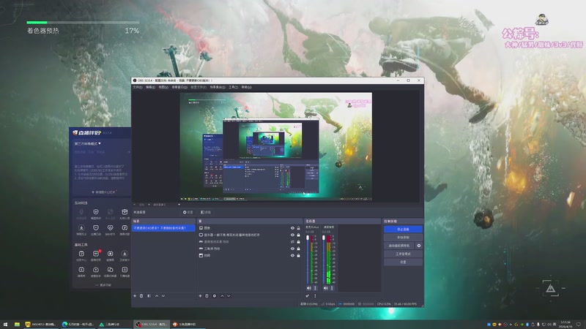Image resolution: width=586 pixels, height=329 pixels.
Task: Expand the 第三方转播模式 mode dropdown
Action: pos(87,143)
